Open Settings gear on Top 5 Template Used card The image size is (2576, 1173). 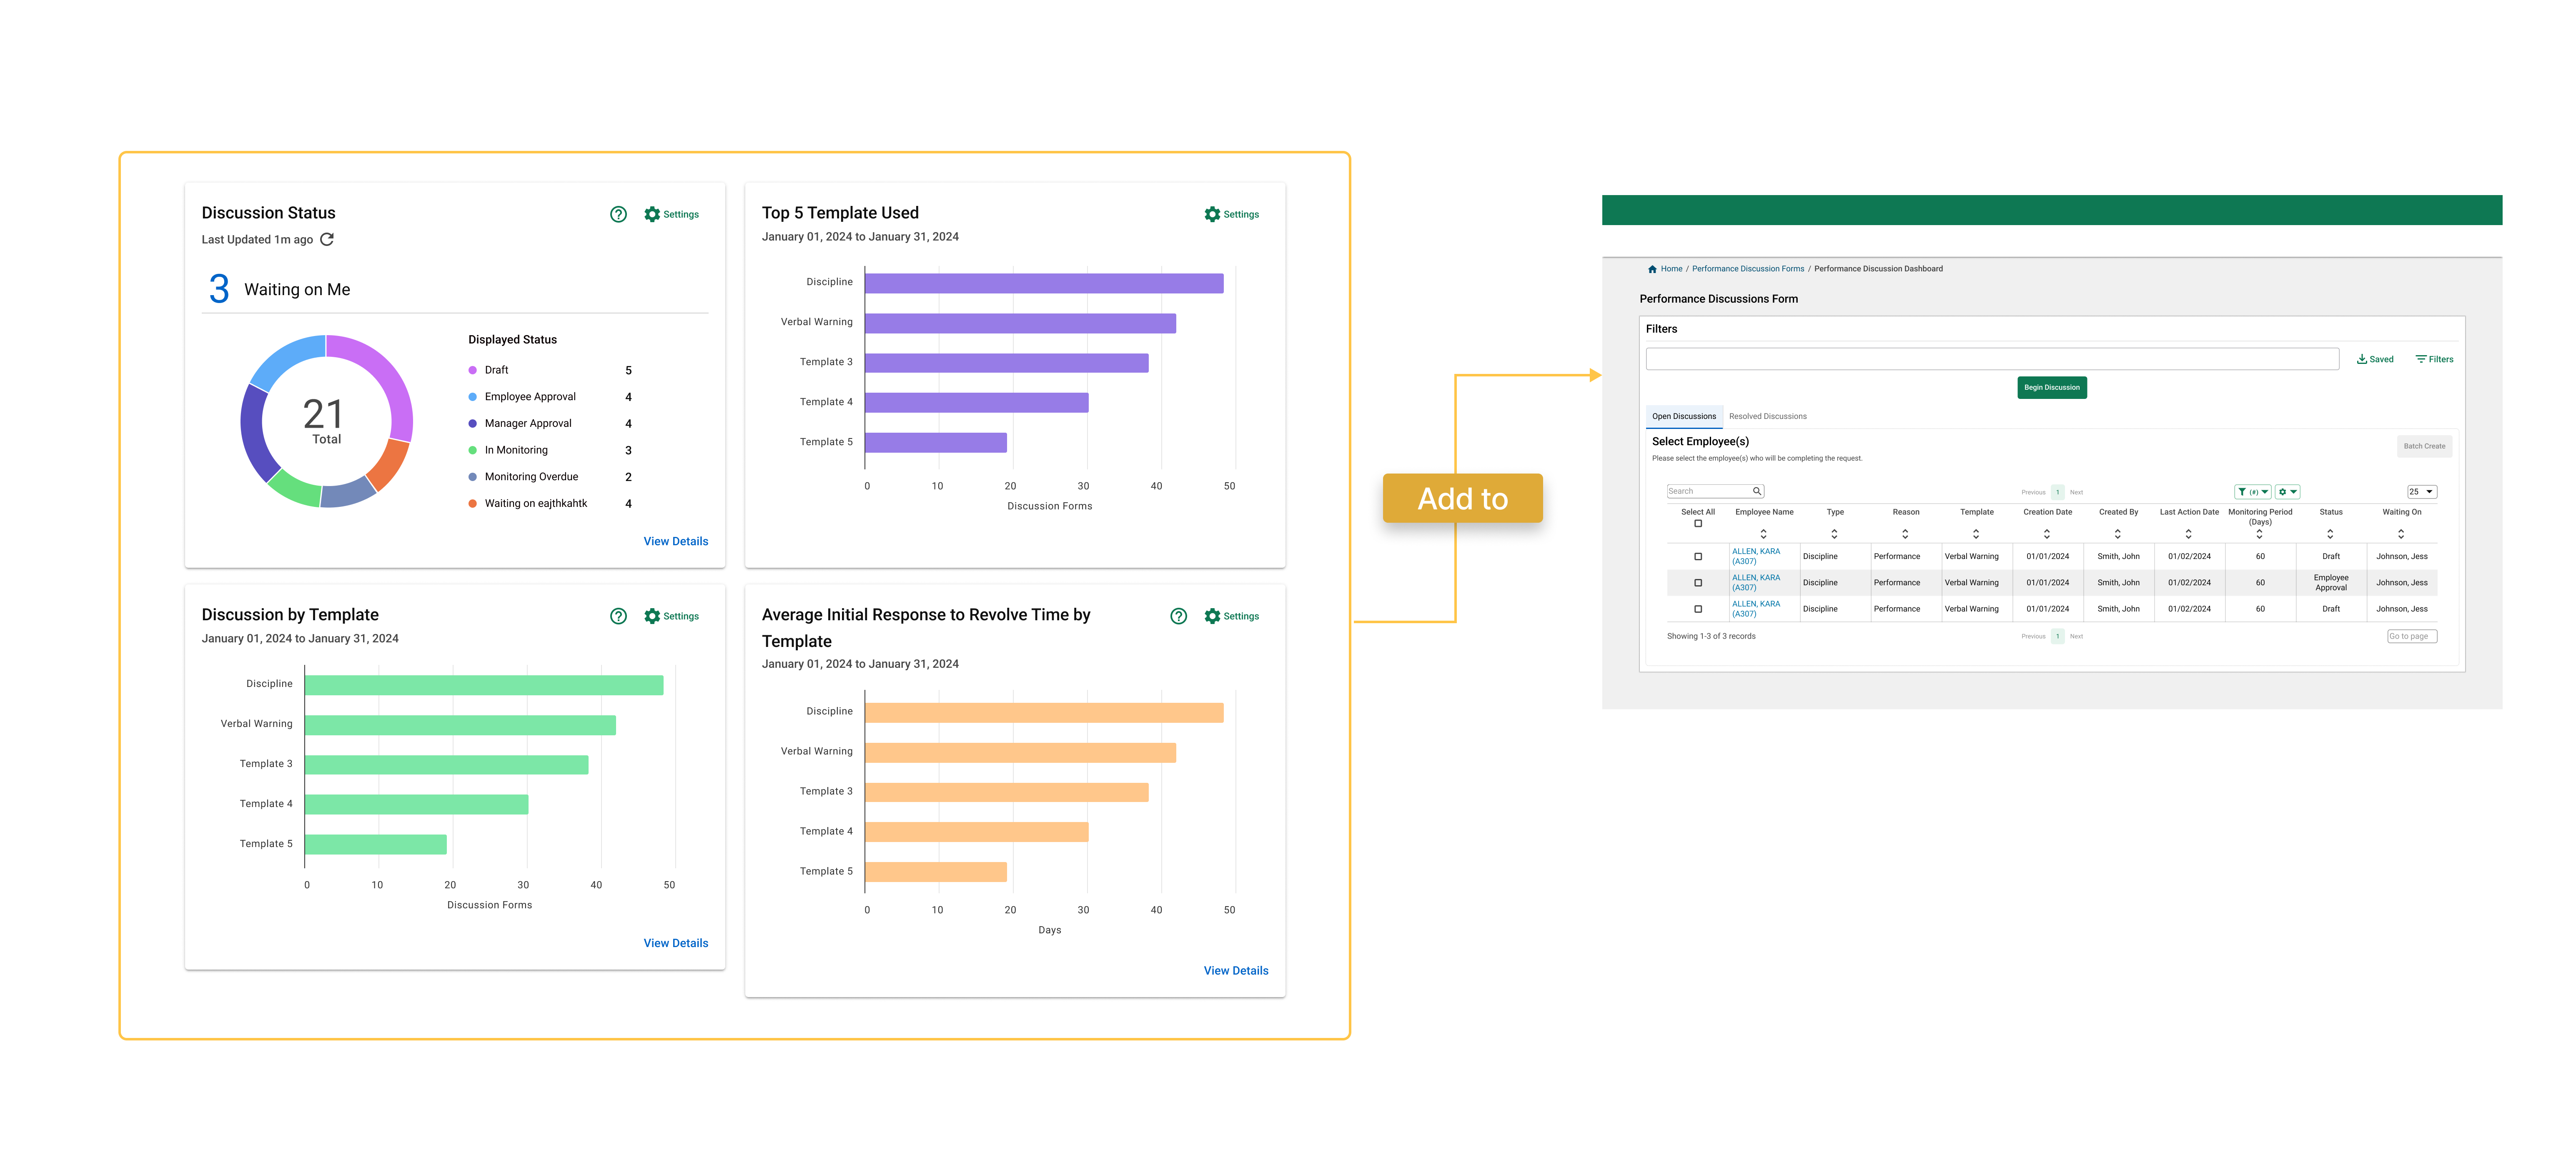click(1212, 214)
